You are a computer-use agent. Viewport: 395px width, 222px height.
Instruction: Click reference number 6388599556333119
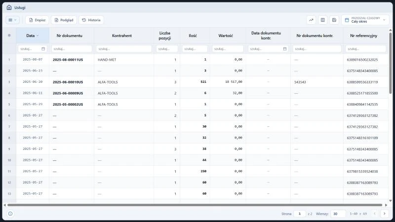click(x=362, y=82)
